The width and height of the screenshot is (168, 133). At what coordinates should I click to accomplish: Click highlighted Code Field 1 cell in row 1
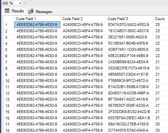(x=37, y=25)
